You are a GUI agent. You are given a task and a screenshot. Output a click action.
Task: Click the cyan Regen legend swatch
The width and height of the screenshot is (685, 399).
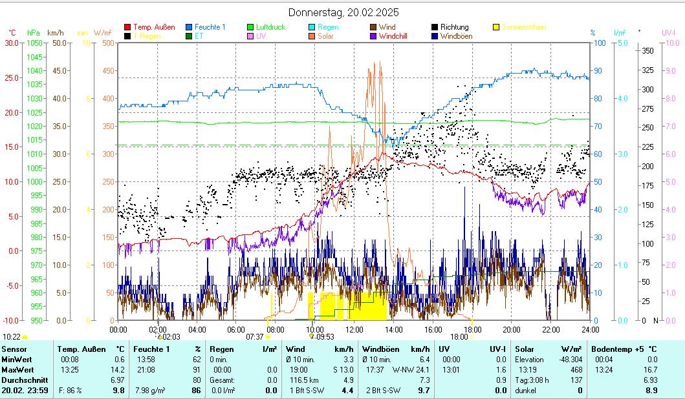(312, 27)
